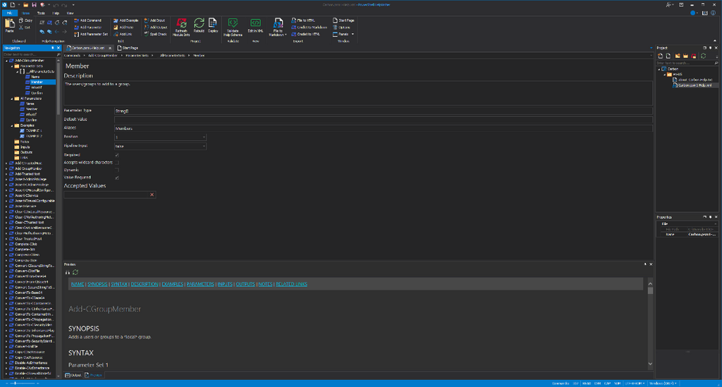Run Spell Check from the ribbon
The width and height of the screenshot is (722, 387).
[x=155, y=34]
